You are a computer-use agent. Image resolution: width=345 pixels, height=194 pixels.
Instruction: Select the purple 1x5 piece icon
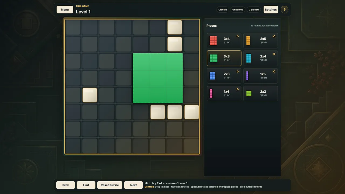247,76
